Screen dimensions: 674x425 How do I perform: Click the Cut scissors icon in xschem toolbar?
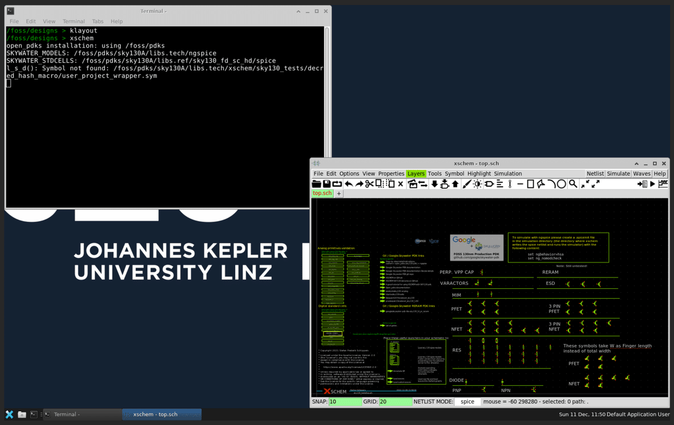(369, 184)
